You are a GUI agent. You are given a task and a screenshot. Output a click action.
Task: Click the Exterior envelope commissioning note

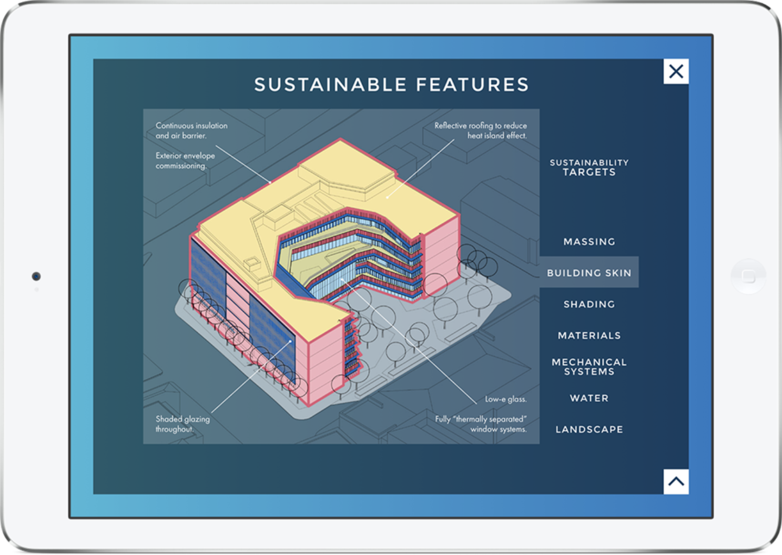[x=185, y=161]
